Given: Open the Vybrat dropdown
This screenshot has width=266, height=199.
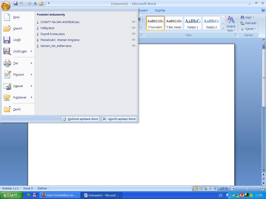Looking at the screenshot, I should tap(248, 29).
